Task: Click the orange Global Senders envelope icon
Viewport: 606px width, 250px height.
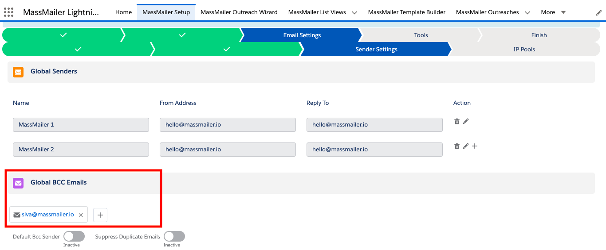Action: [x=18, y=72]
